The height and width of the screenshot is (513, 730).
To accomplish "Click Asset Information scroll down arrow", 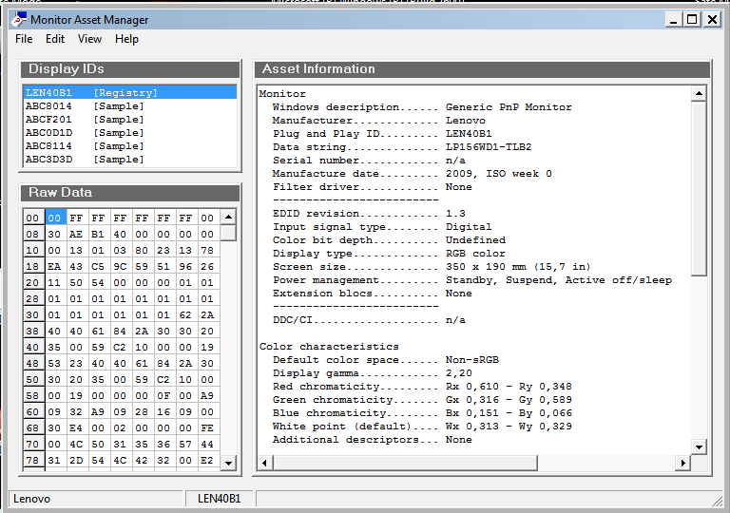I will pyautogui.click(x=699, y=446).
